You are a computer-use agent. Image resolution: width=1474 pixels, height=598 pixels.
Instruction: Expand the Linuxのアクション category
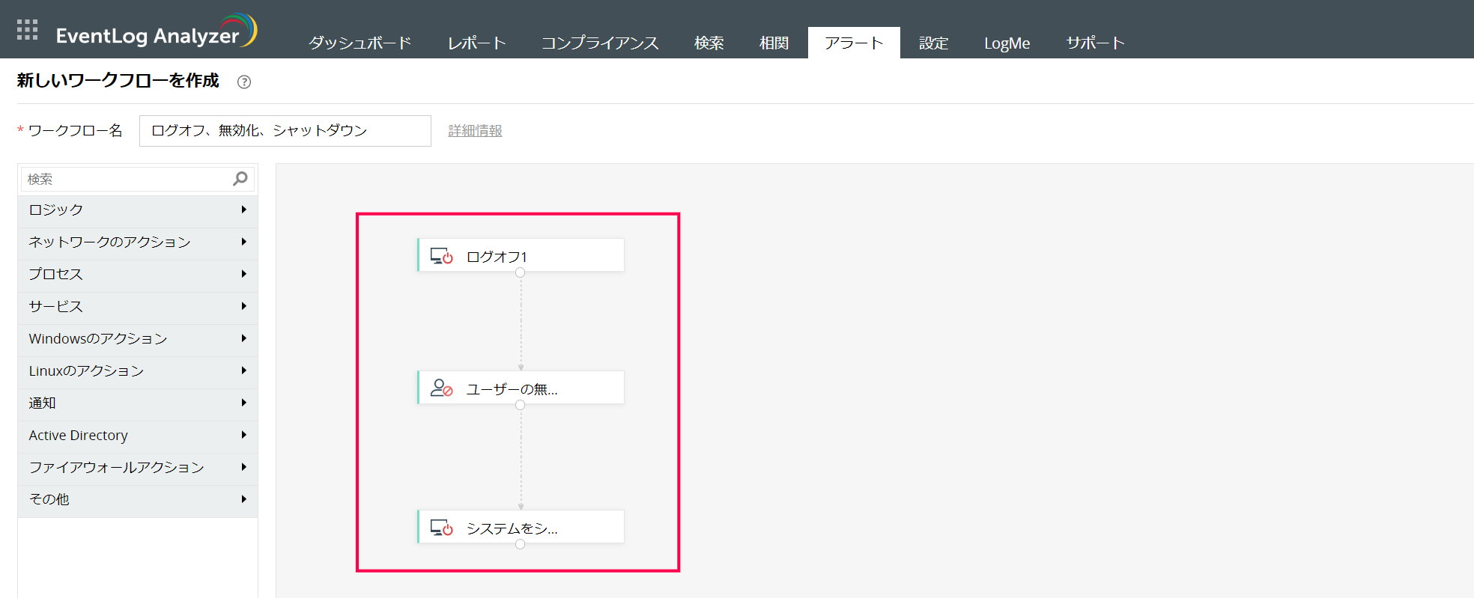(x=138, y=371)
